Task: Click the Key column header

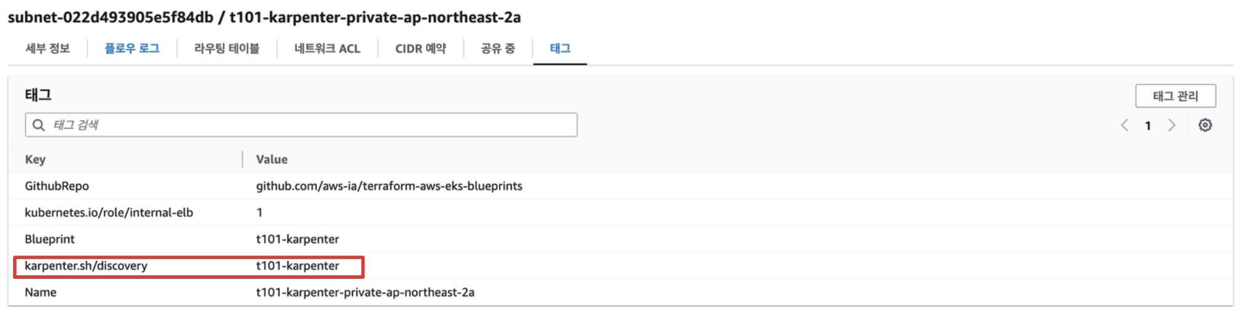Action: click(x=36, y=159)
